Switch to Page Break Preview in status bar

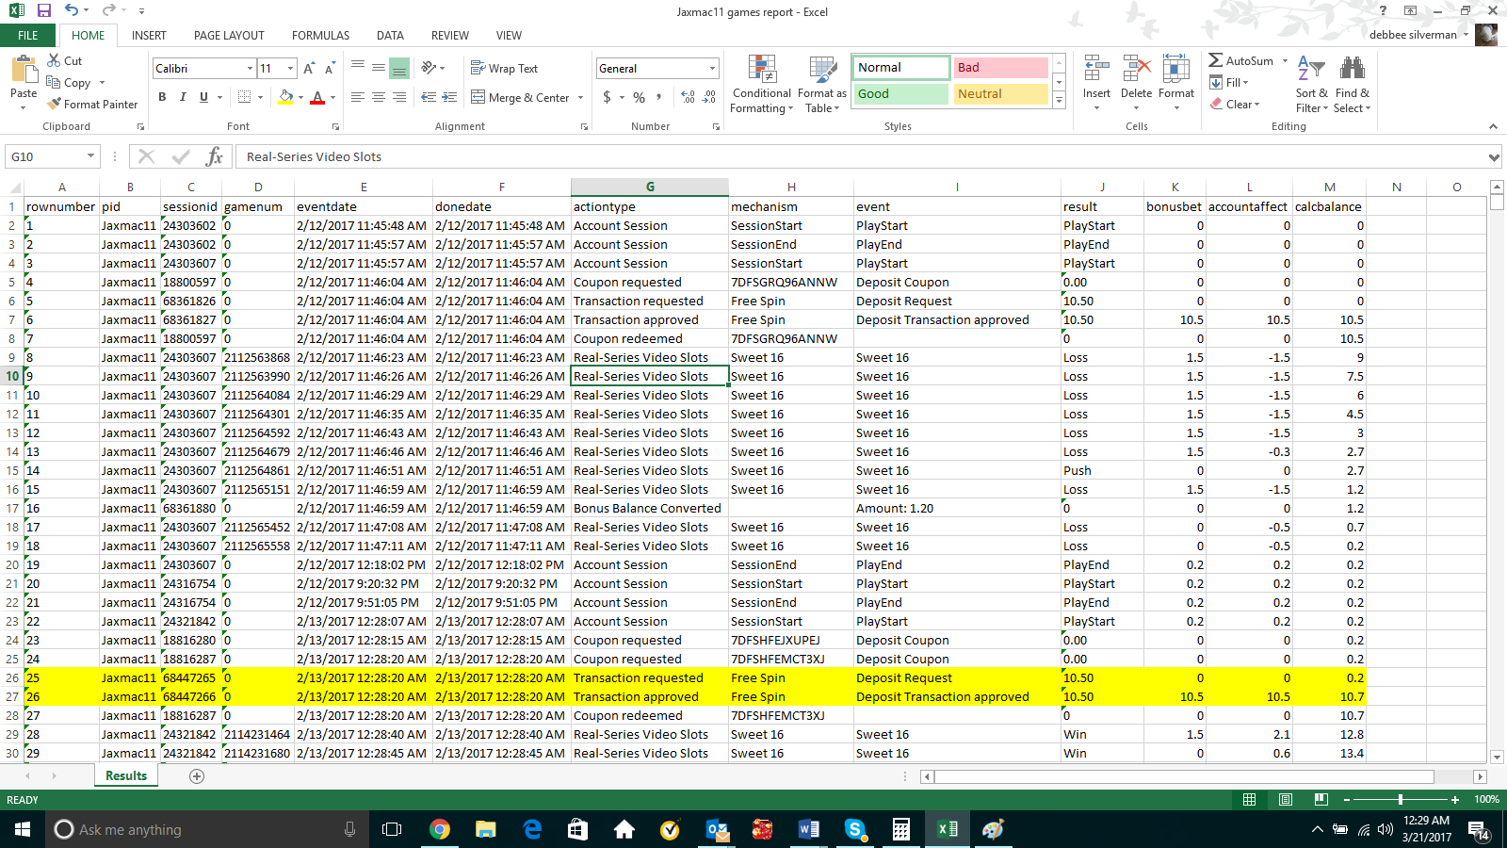pos(1321,800)
